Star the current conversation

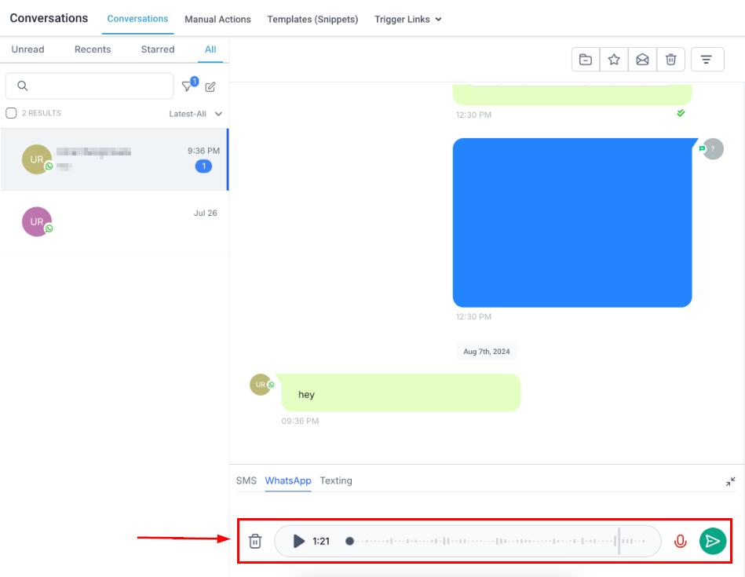point(614,60)
